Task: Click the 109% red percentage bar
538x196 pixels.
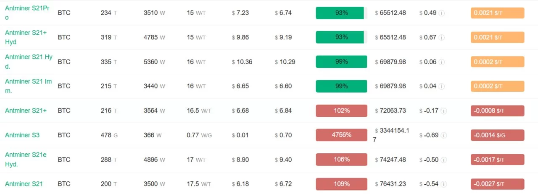Action: coord(341,184)
